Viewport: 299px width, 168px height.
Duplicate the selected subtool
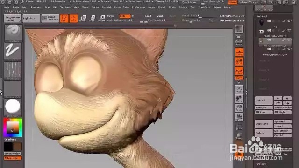click(x=263, y=124)
